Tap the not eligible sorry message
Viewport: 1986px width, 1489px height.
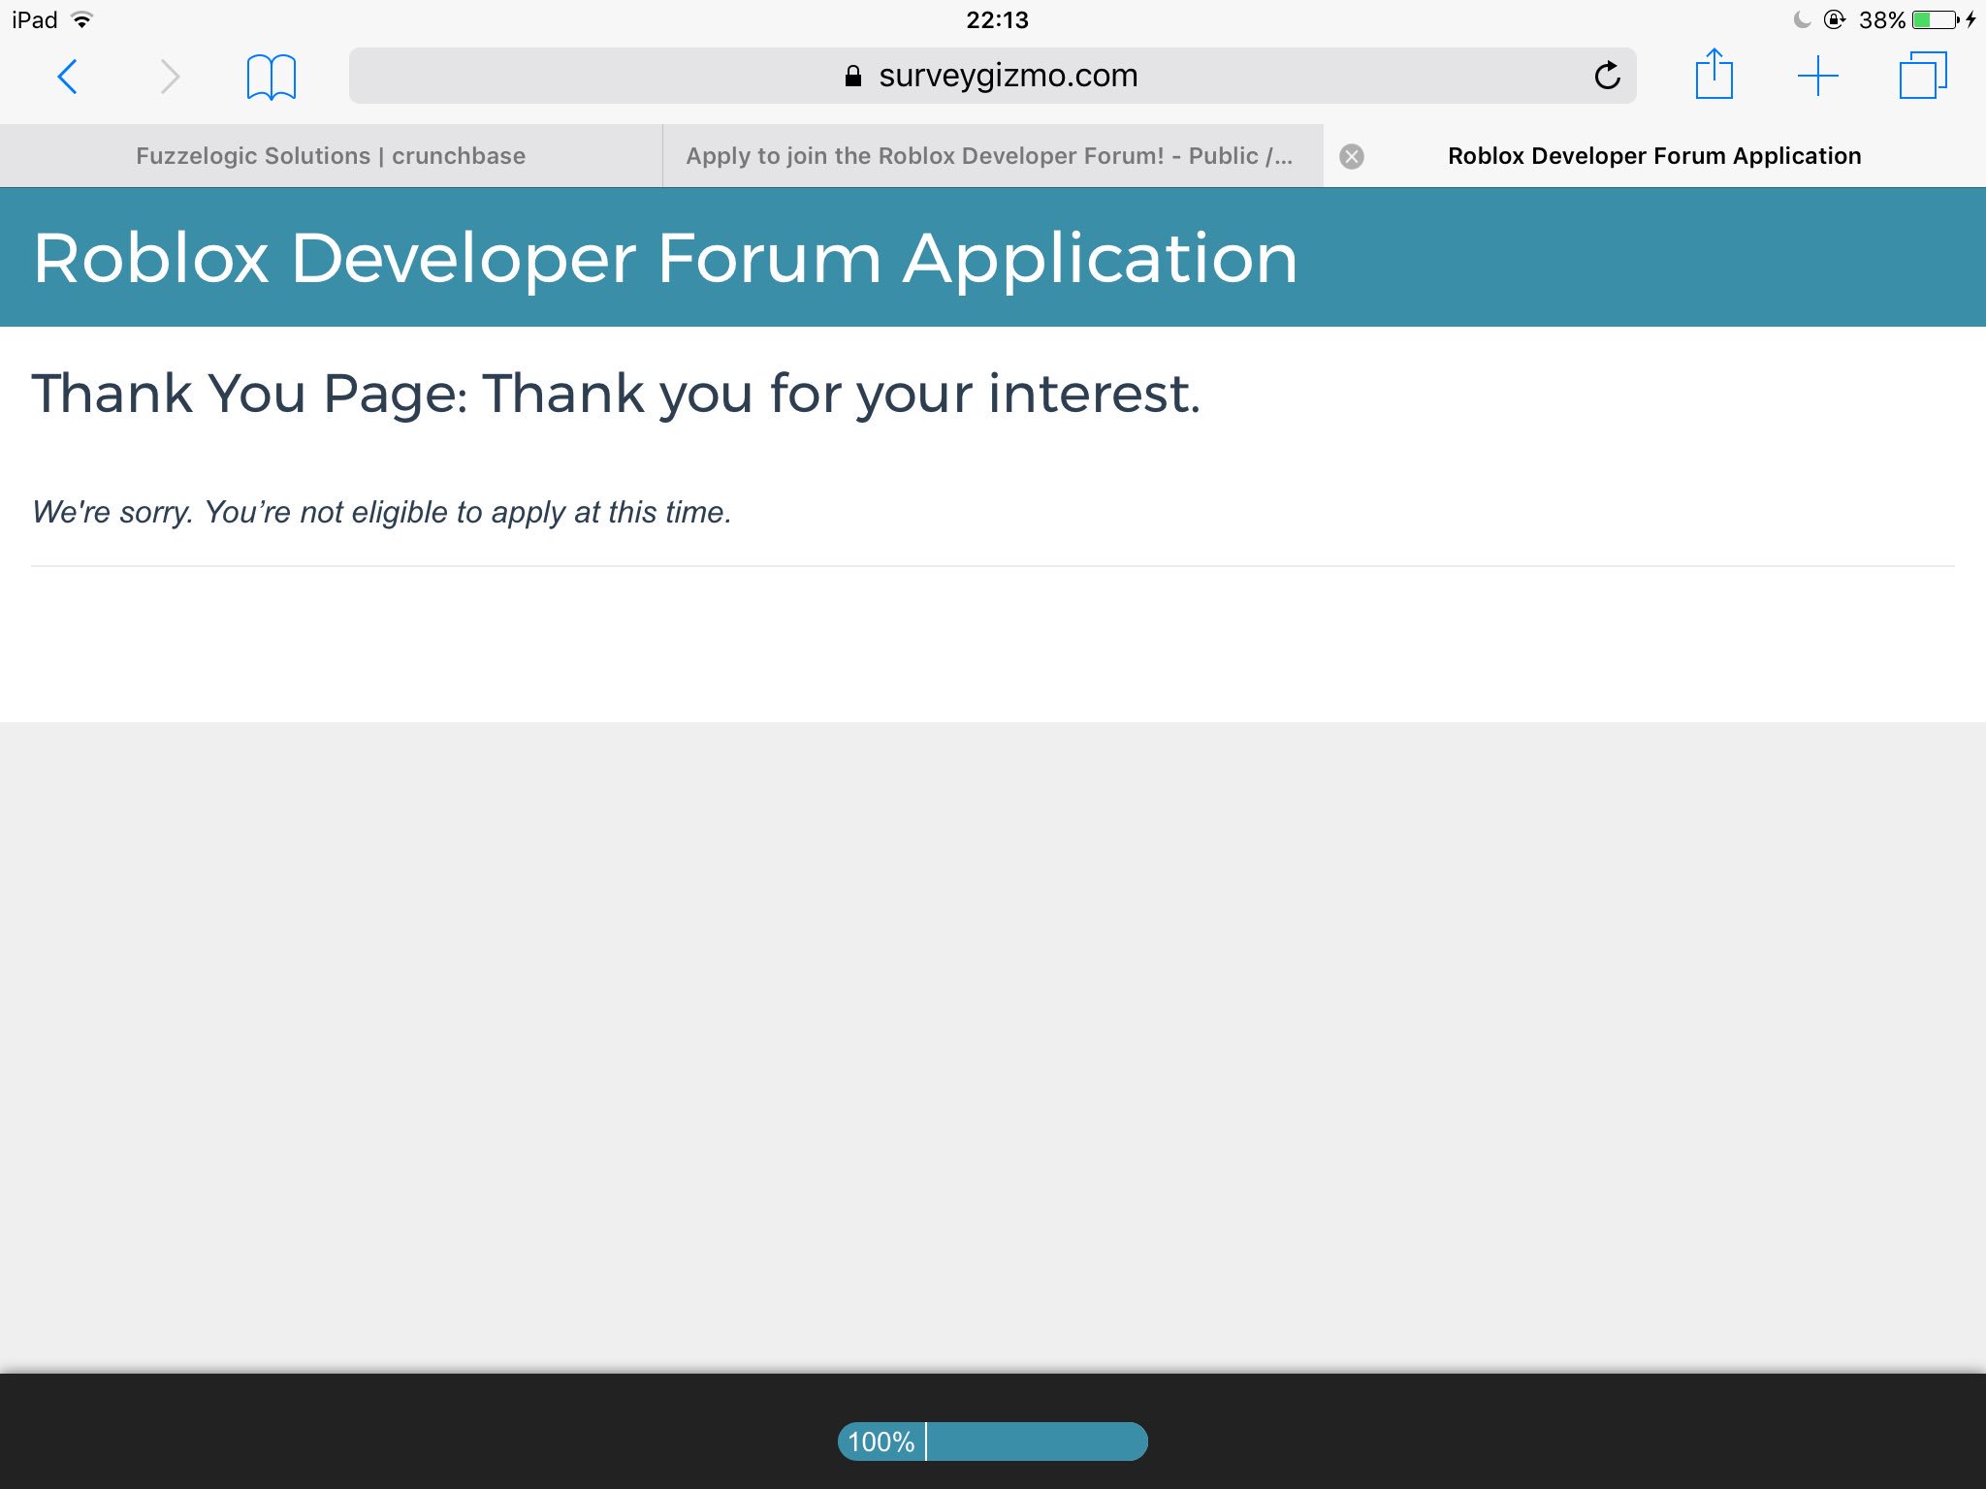pos(382,512)
